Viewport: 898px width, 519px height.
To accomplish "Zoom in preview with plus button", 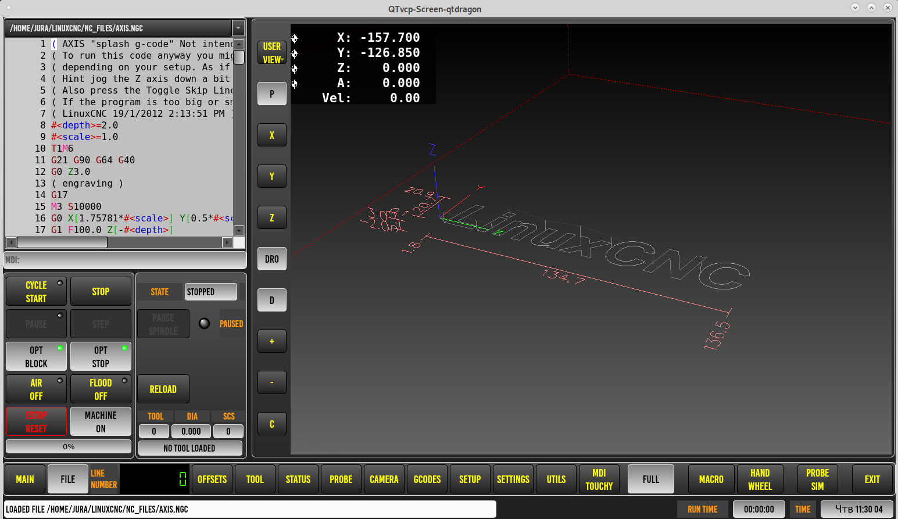I will pos(272,341).
